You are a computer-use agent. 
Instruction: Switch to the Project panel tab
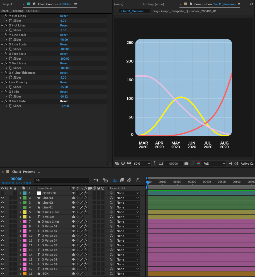[x=8, y=4]
